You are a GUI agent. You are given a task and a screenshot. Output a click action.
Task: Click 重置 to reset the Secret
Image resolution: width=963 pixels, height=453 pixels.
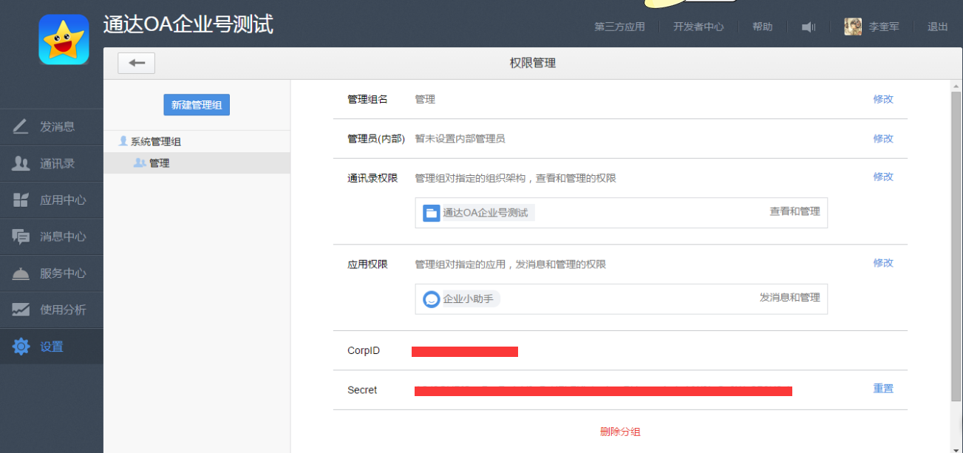point(883,389)
